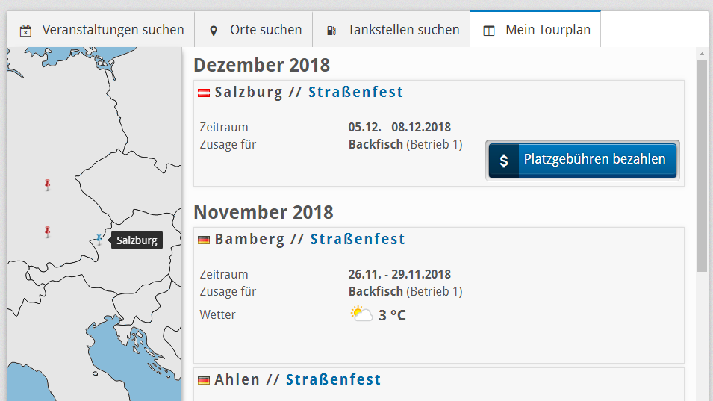Click the partly cloudy weather icon
Viewport: 713px width, 401px height.
361,314
